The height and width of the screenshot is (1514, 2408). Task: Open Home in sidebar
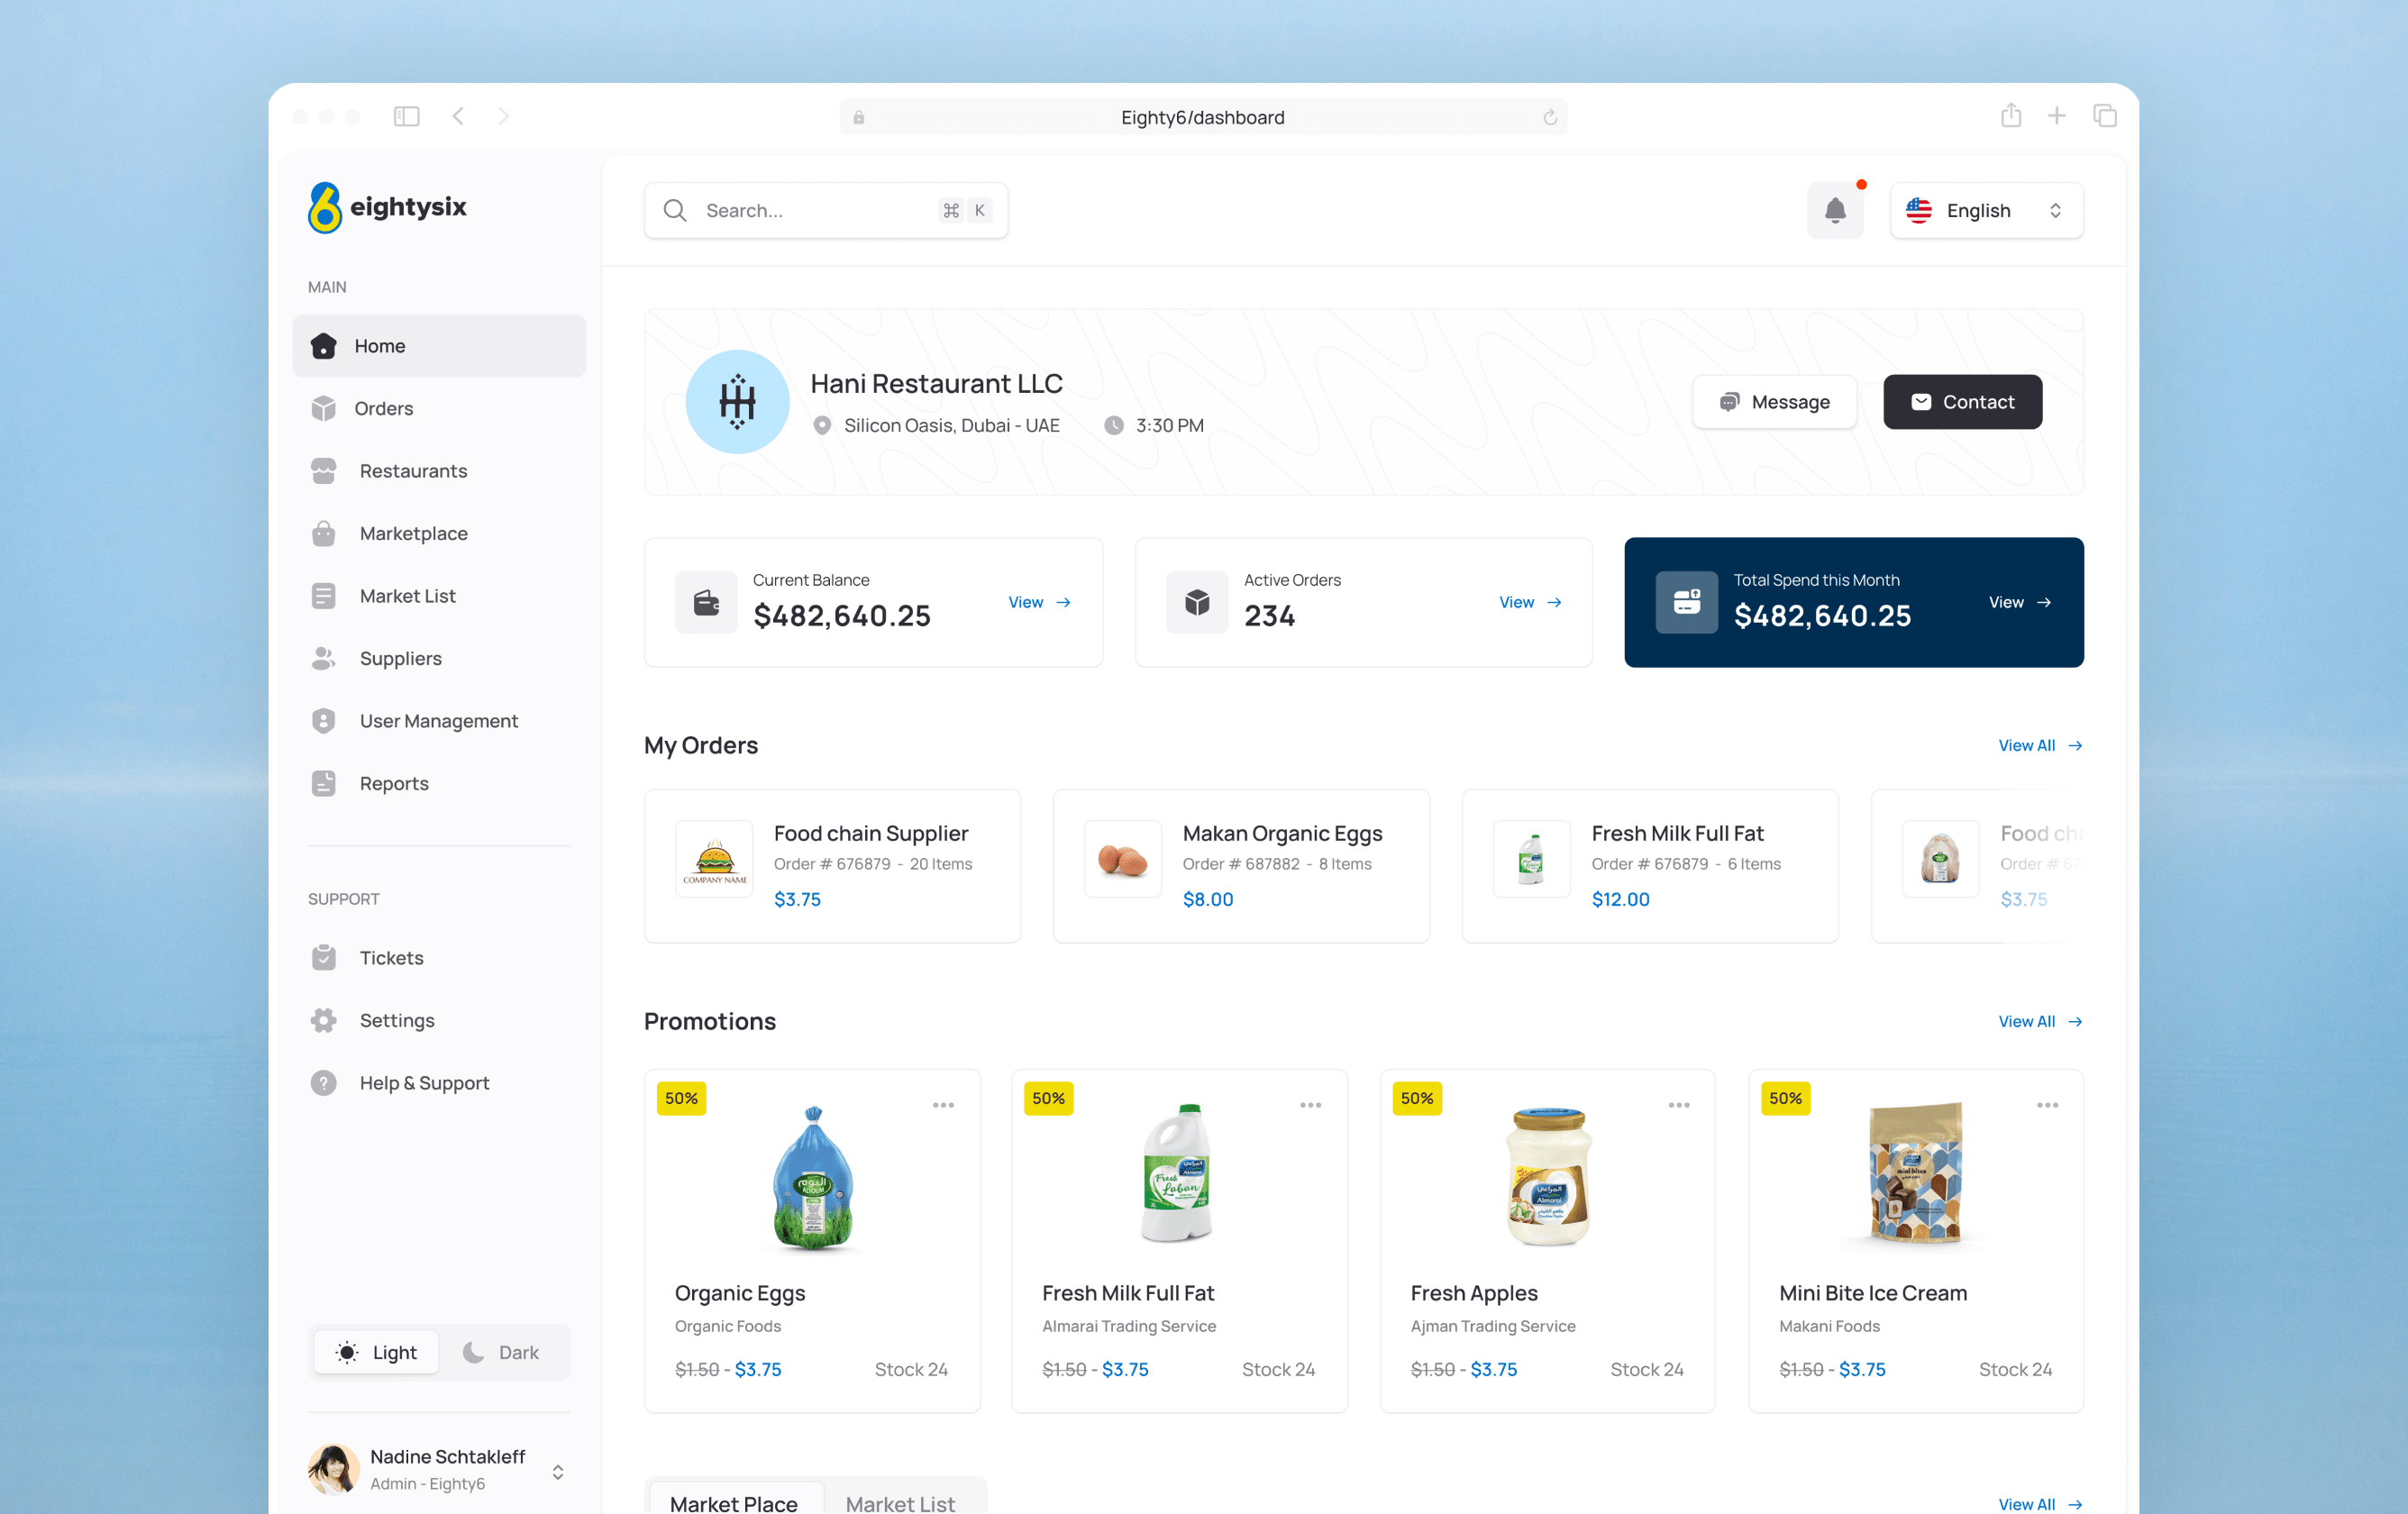coord(439,346)
